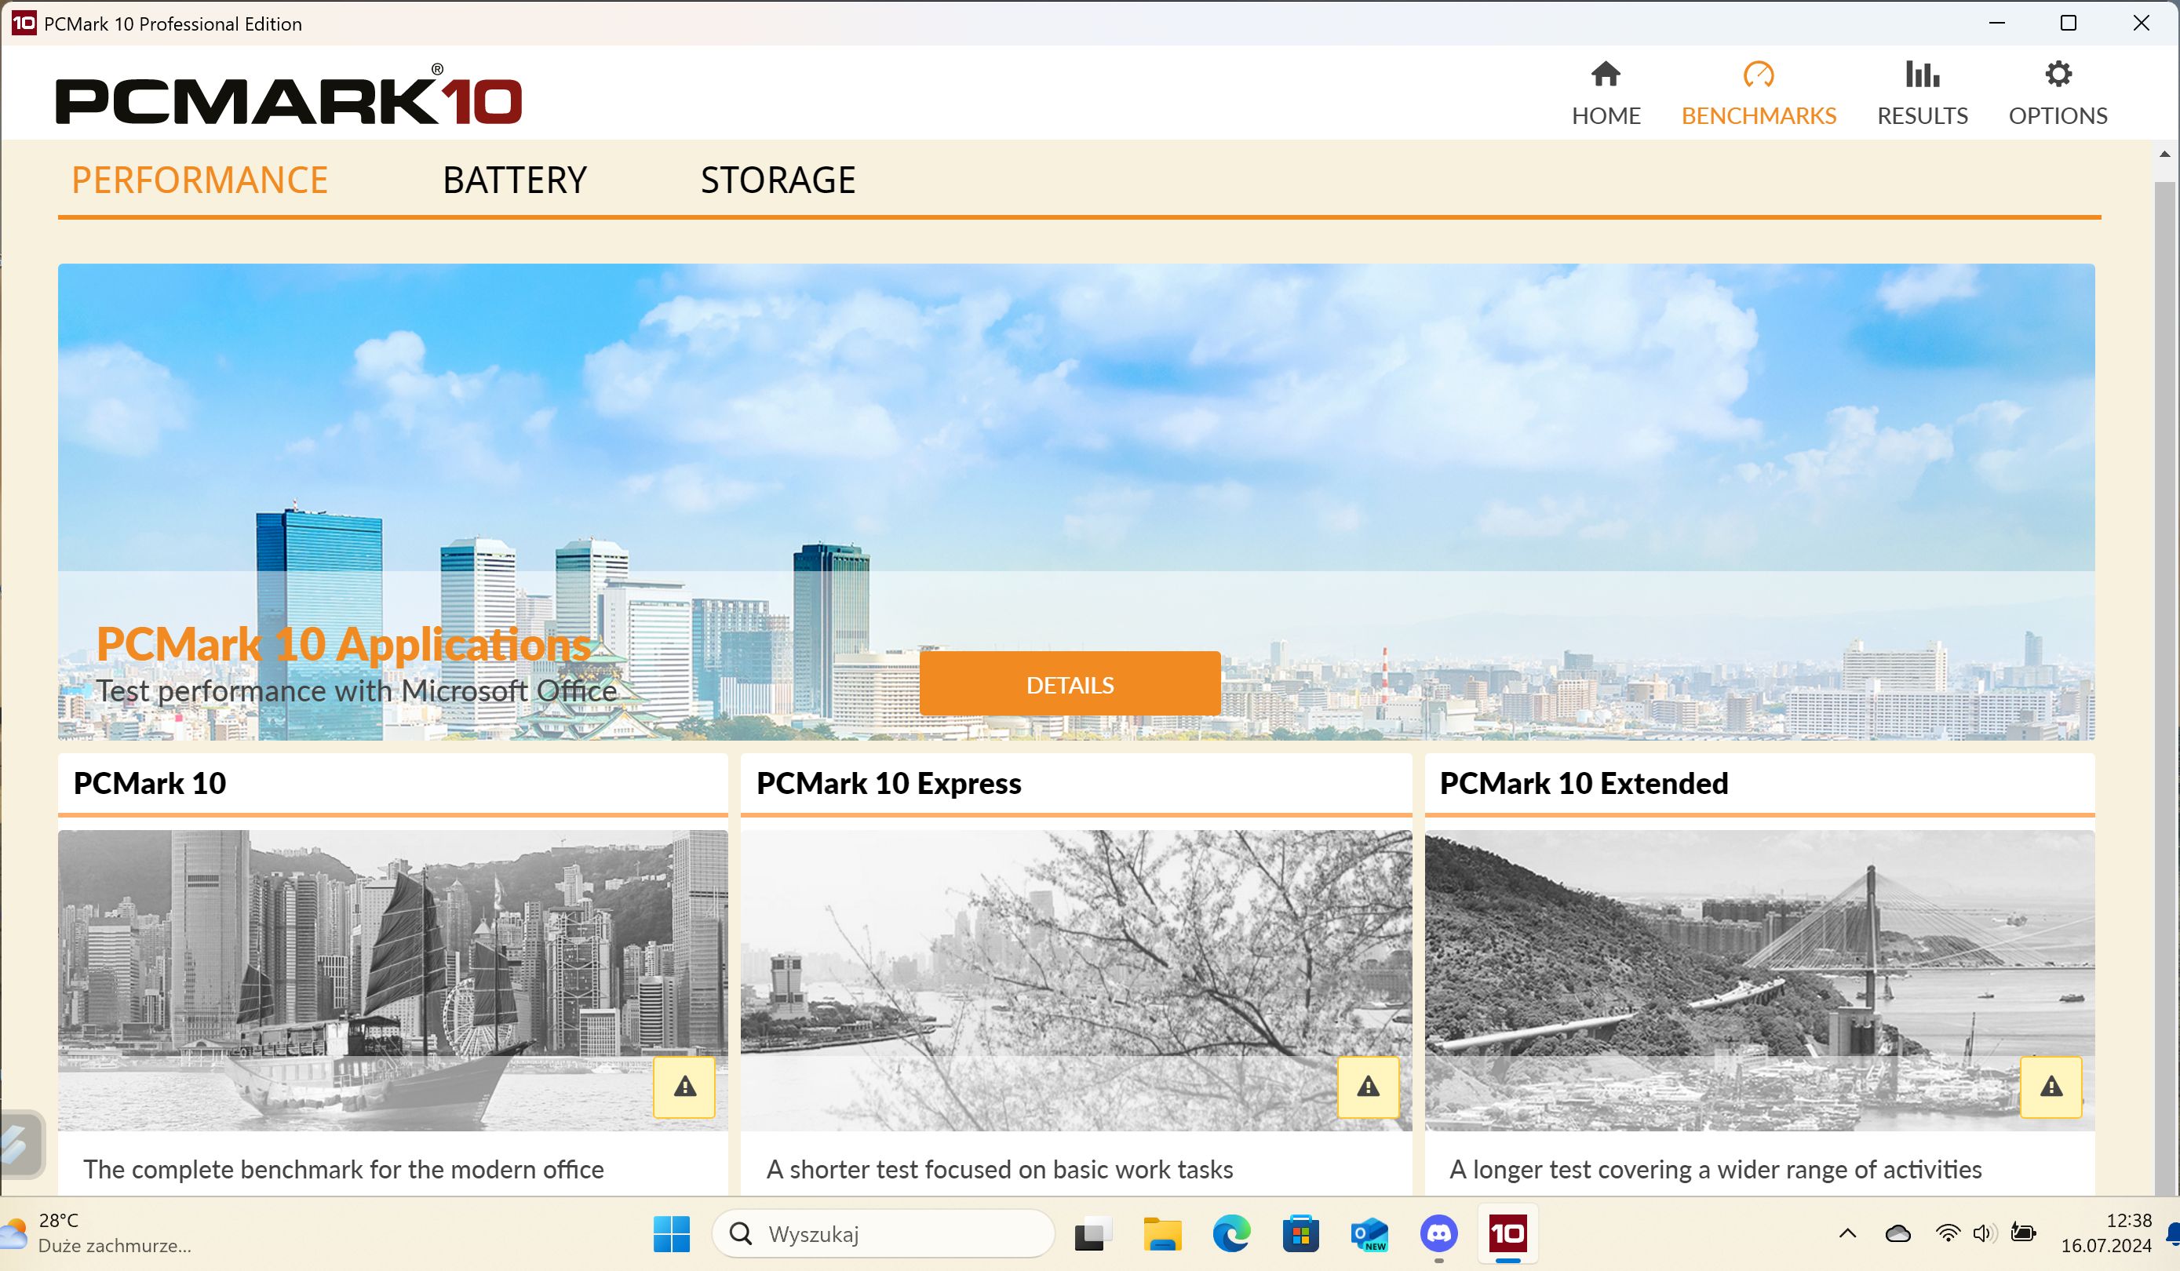
Task: Open the OPTIONS gear section
Action: [2058, 93]
